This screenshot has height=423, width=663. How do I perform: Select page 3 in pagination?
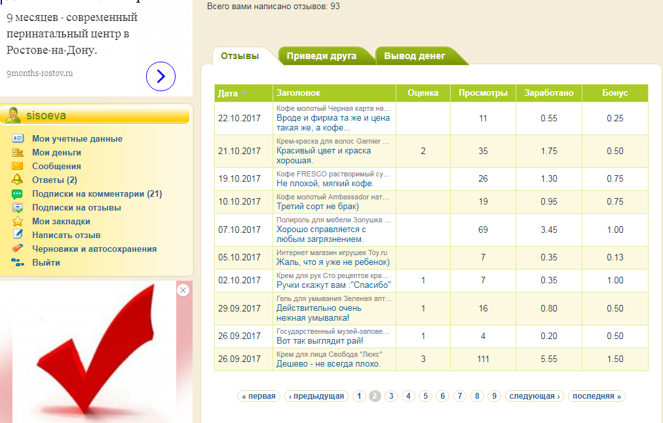pos(391,396)
